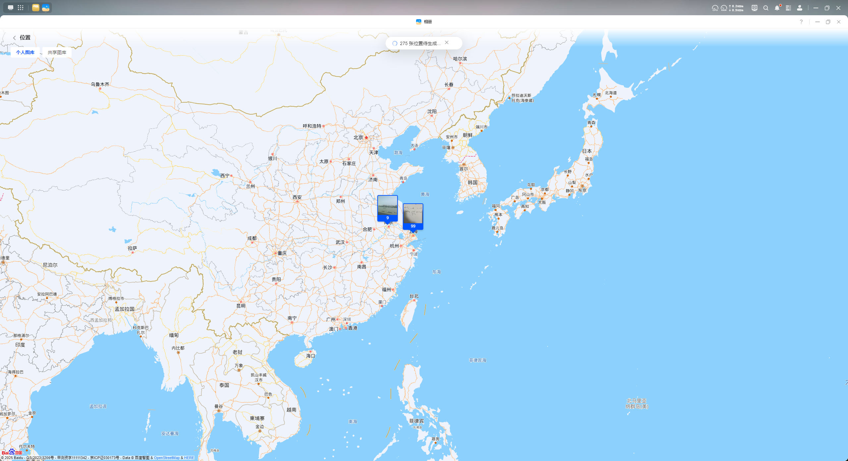Open the RAM usage monitor
The image size is (848, 461).
pyautogui.click(x=724, y=8)
